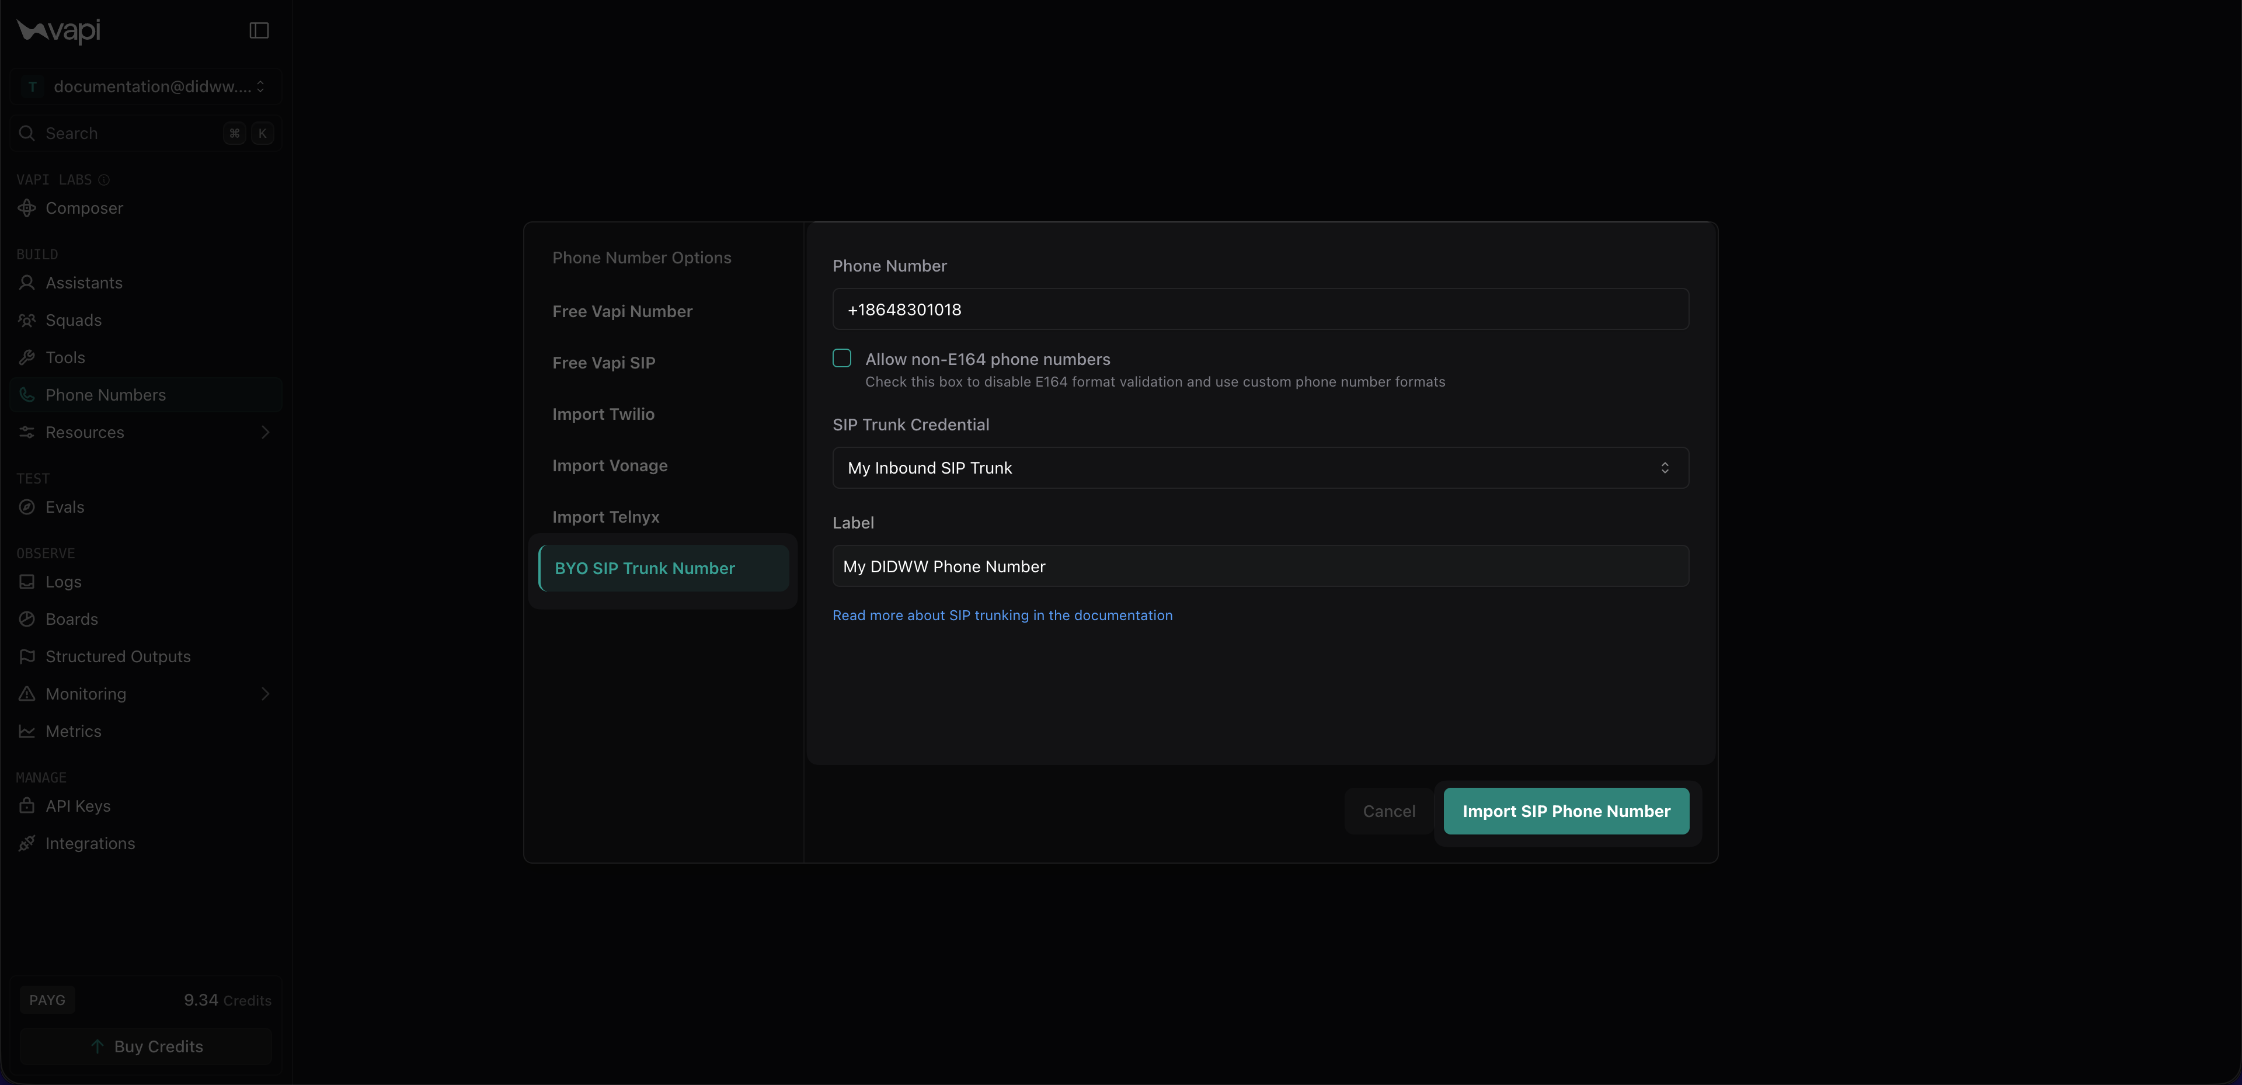
Task: Open Metrics in the sidebar
Action: coord(145,732)
